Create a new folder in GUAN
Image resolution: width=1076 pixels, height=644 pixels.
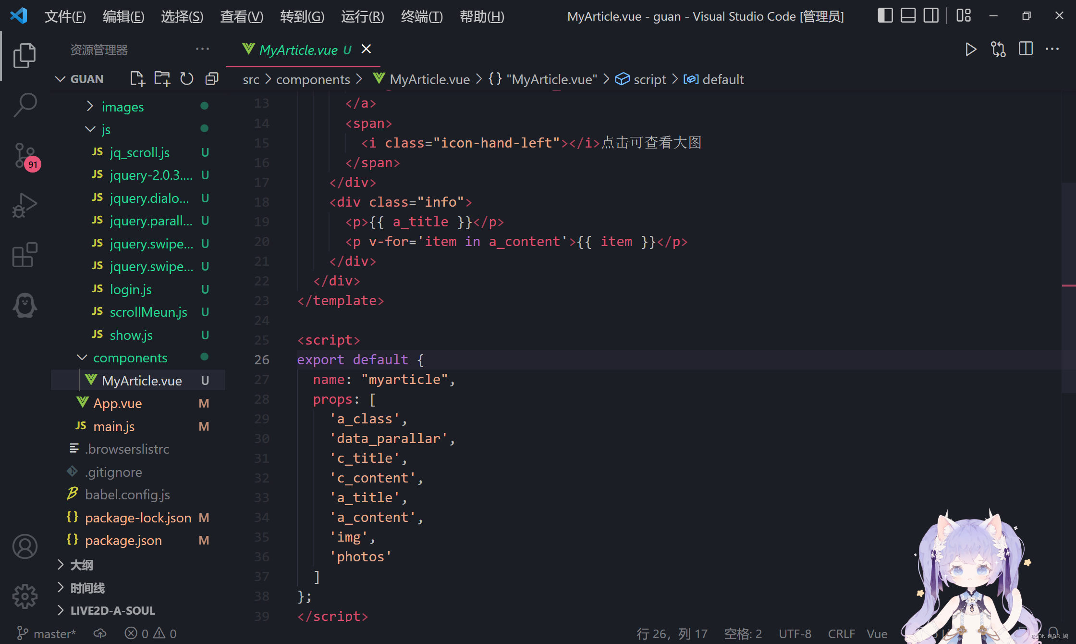[x=162, y=79]
